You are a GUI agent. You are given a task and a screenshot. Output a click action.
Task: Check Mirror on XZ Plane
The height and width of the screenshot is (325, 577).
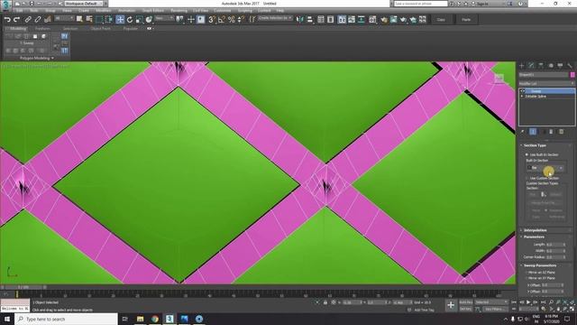point(527,273)
